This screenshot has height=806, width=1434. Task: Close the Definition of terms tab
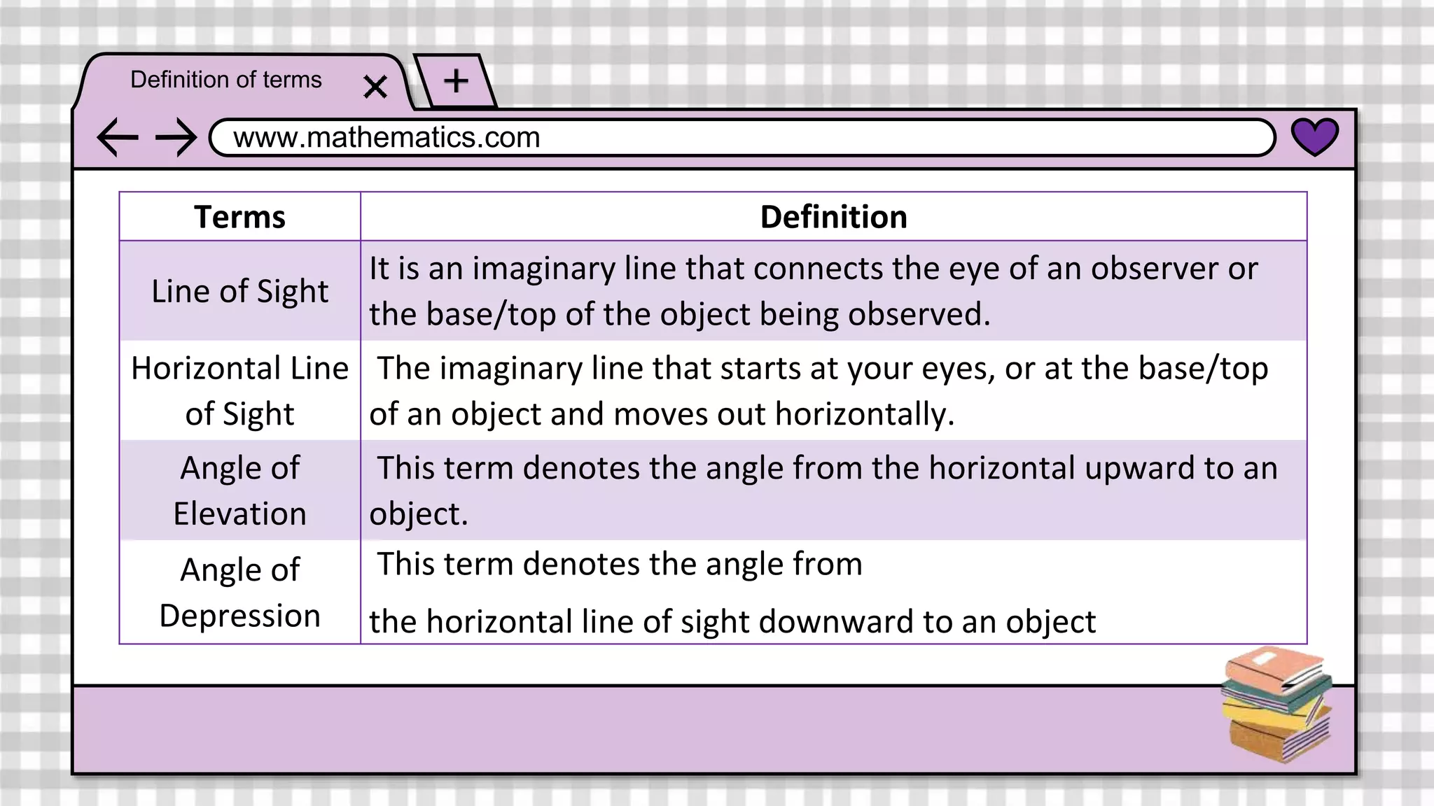tap(375, 87)
